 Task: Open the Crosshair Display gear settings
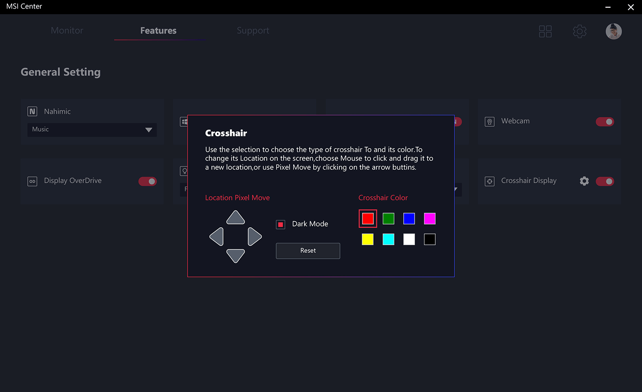tap(584, 181)
